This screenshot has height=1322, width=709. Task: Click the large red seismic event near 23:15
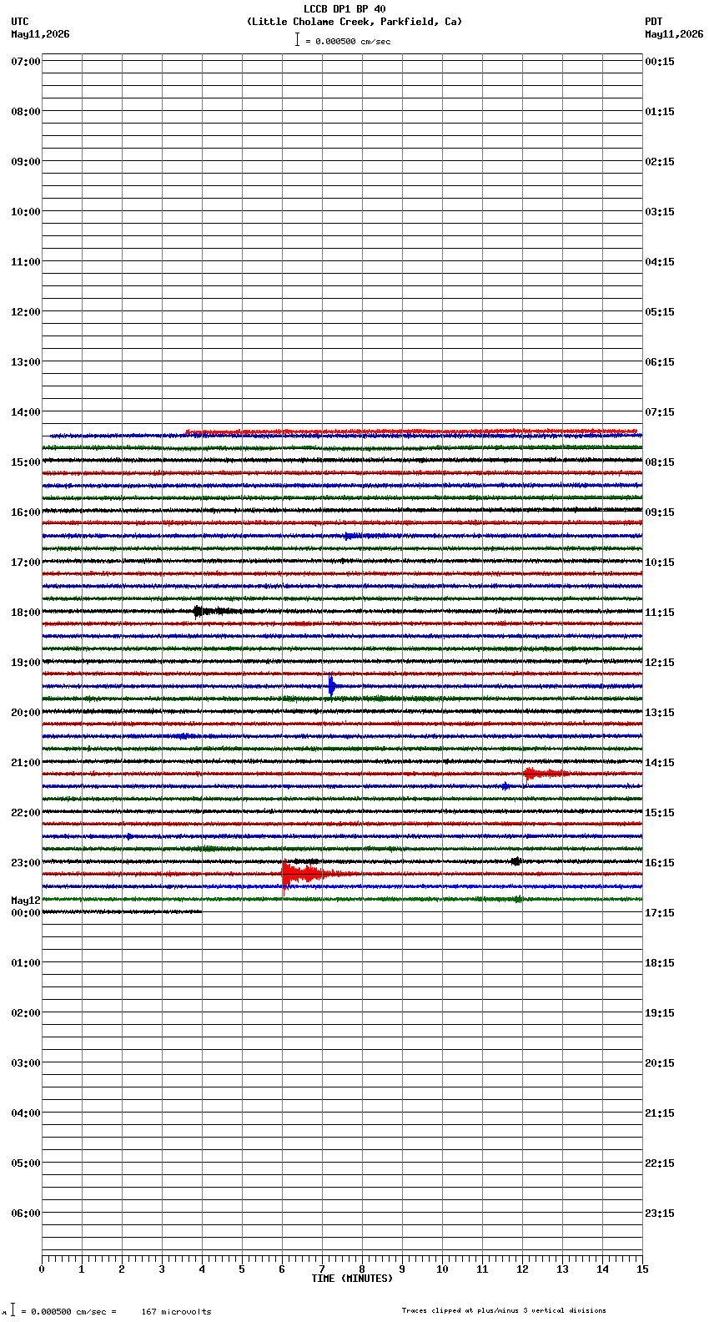pyautogui.click(x=304, y=875)
